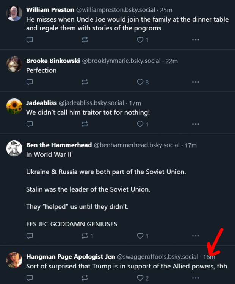Like William Preston's pogroms post
This screenshot has height=284, width=235.
tap(140, 40)
